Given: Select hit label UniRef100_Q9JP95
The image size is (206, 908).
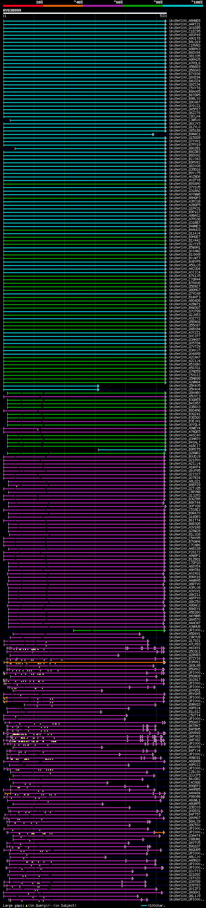Looking at the screenshot, I should pos(185,471).
